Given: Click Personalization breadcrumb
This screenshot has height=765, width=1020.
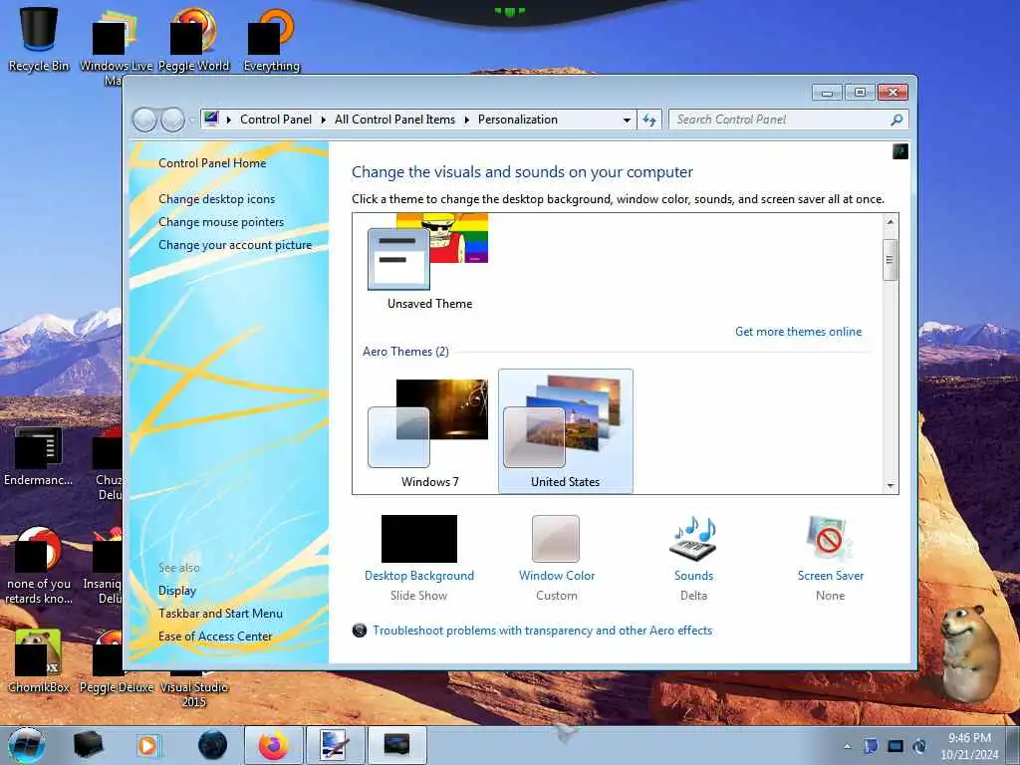Looking at the screenshot, I should 518,120.
